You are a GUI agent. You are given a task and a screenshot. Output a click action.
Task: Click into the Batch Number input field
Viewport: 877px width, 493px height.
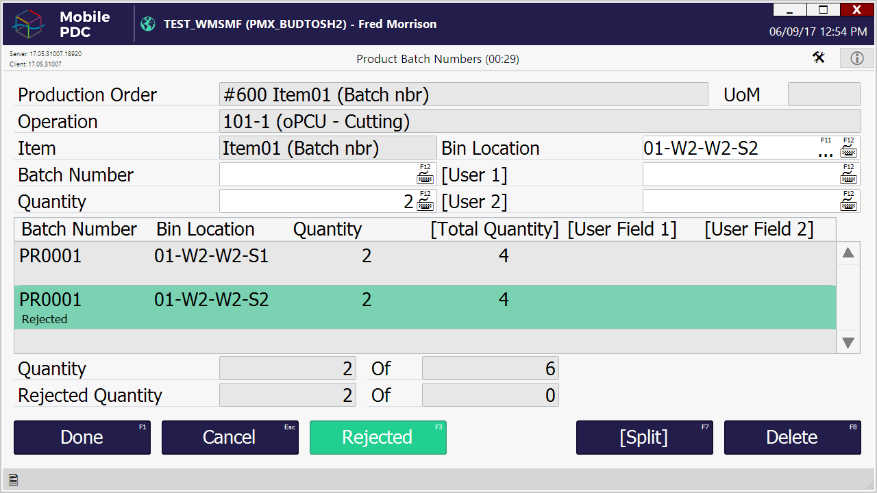317,175
